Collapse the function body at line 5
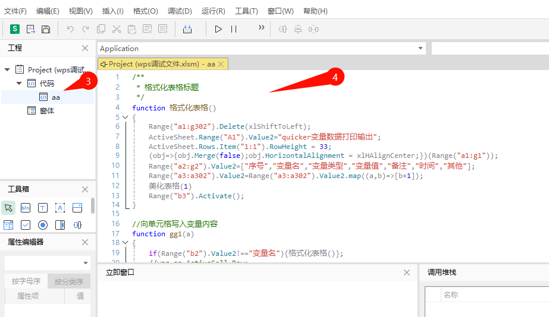Screen dimensions: 549x317 125,117
